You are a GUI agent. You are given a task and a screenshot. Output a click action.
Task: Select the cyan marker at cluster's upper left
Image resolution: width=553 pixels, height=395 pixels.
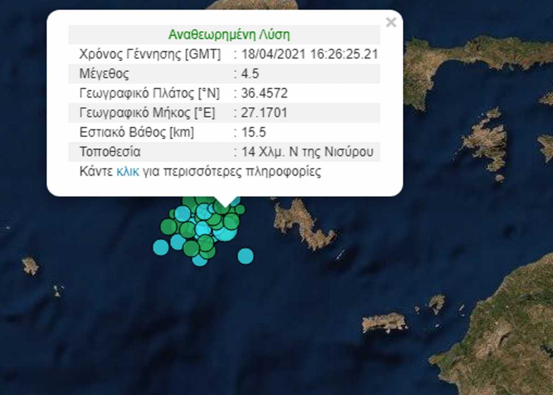[x=182, y=213]
